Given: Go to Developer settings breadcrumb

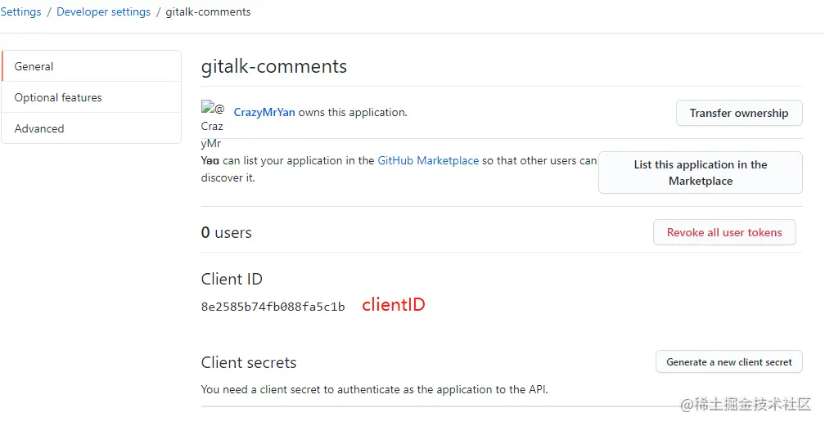Looking at the screenshot, I should 103,12.
